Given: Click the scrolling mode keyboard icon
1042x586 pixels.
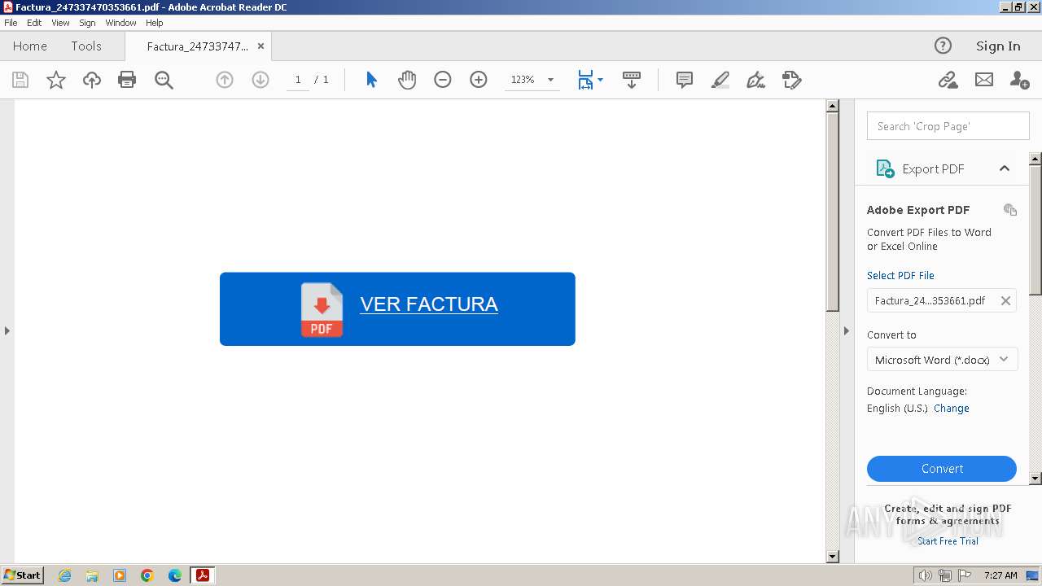Looking at the screenshot, I should [x=631, y=80].
